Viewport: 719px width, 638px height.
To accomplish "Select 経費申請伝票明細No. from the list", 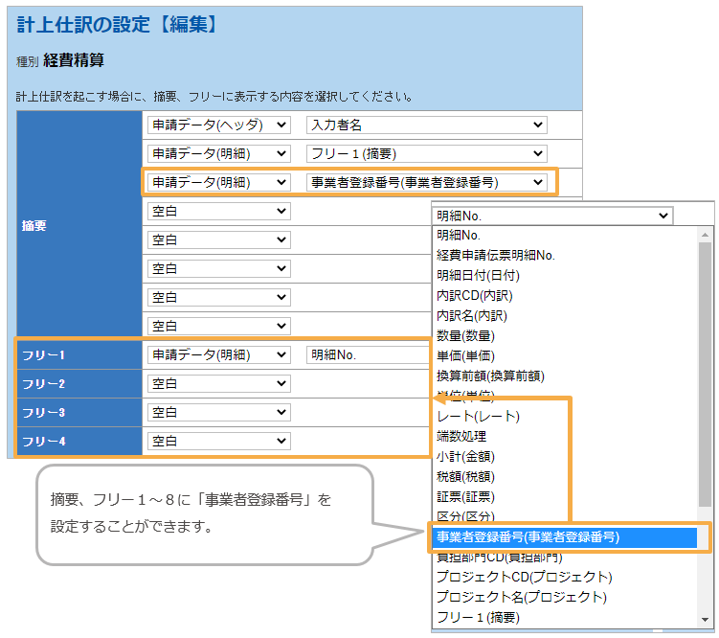I will pos(496,255).
